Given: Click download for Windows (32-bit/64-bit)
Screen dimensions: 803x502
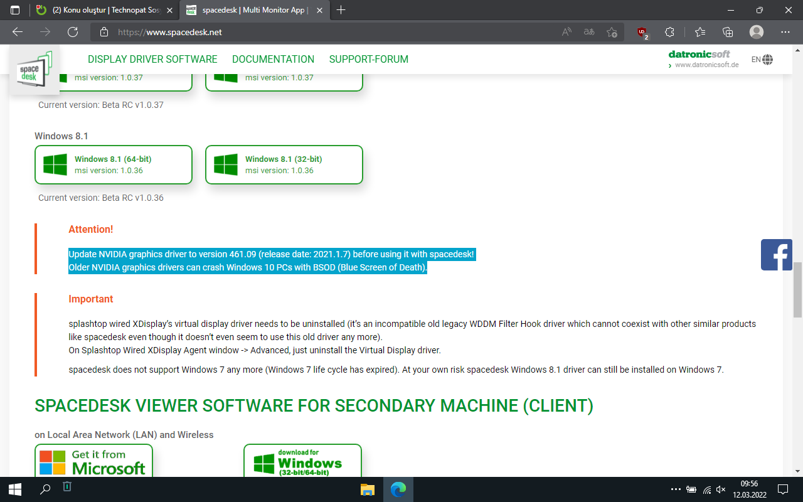Looking at the screenshot, I should coord(302,461).
